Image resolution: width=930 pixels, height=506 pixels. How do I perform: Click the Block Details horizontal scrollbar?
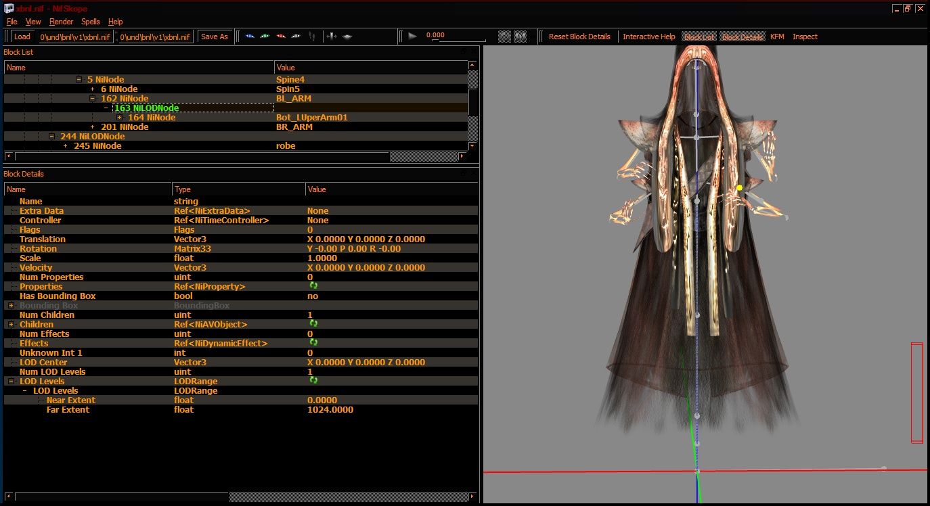point(240,497)
